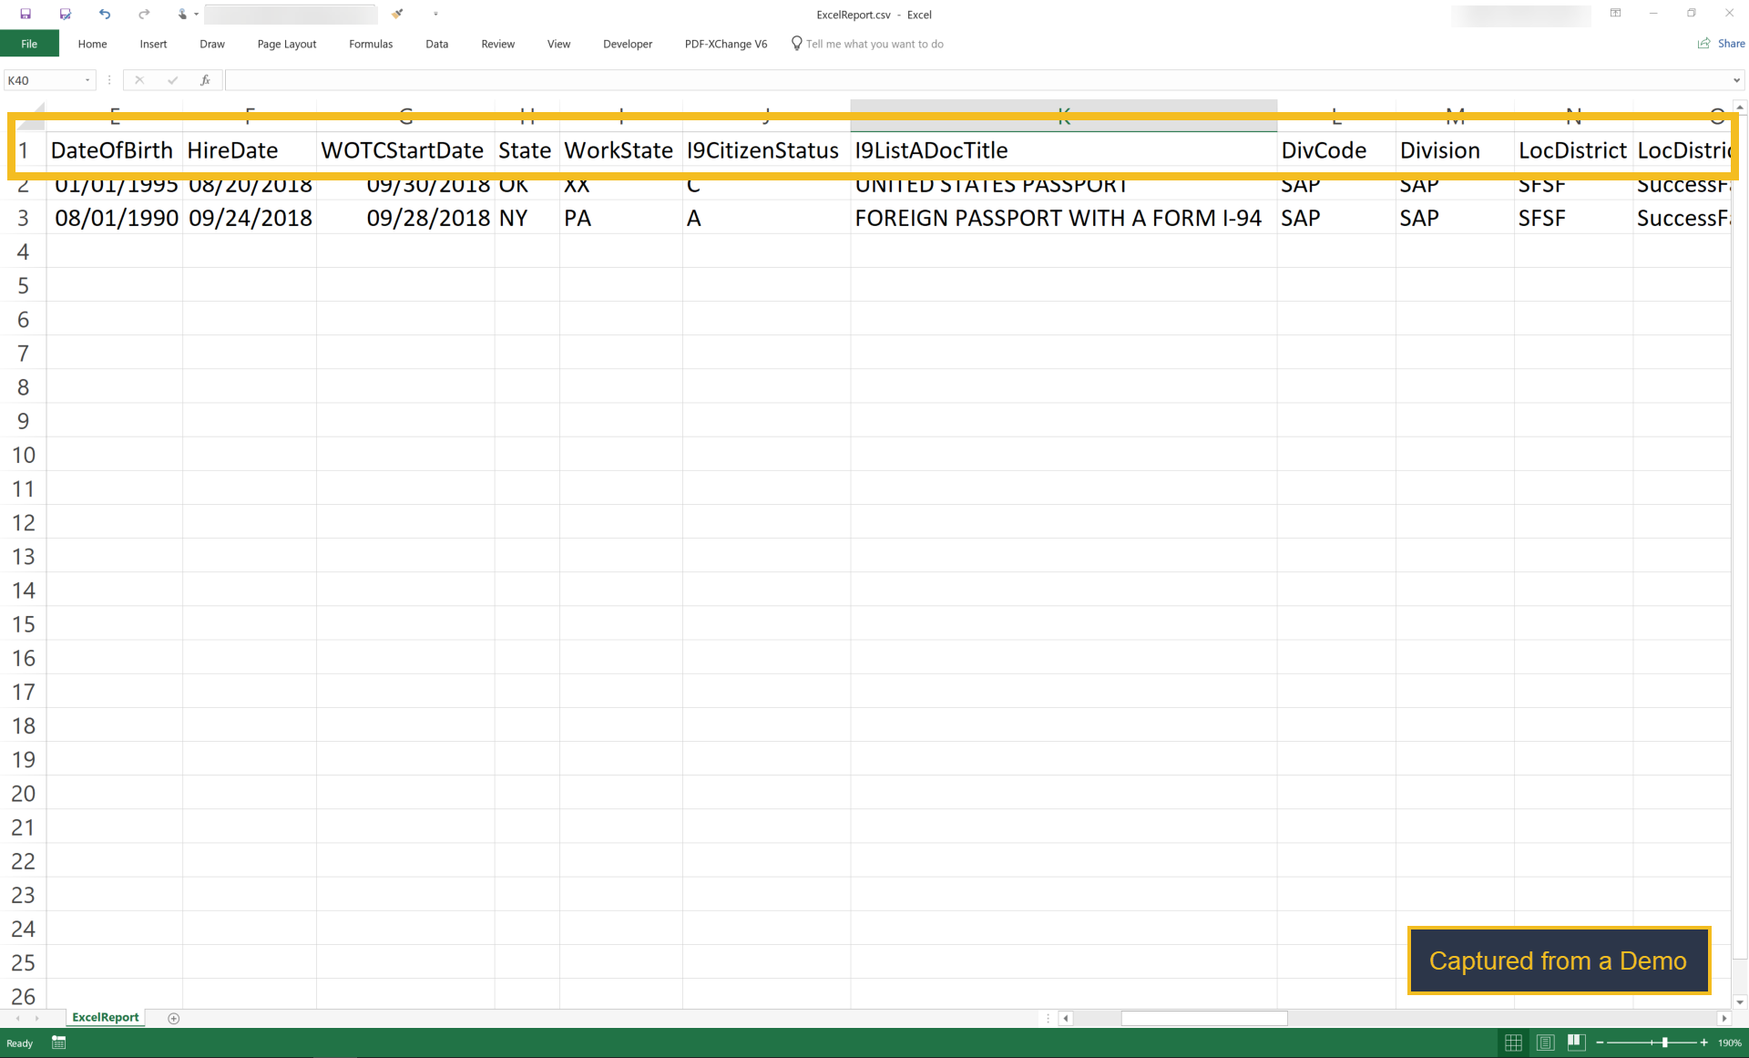
Task: Click the Share button
Action: [x=1721, y=44]
